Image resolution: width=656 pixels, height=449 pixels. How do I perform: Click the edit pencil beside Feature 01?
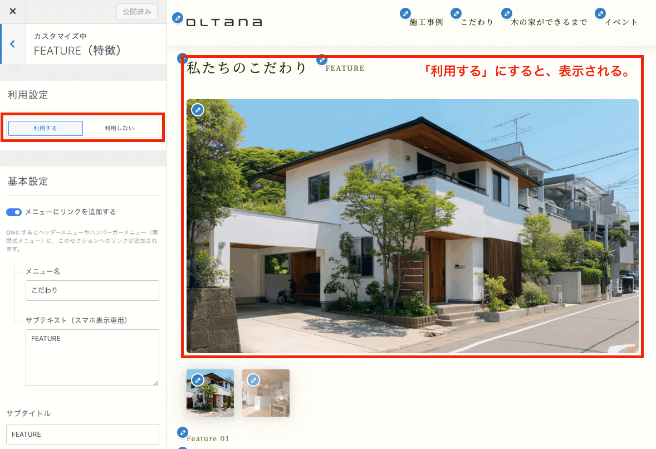pos(183,432)
